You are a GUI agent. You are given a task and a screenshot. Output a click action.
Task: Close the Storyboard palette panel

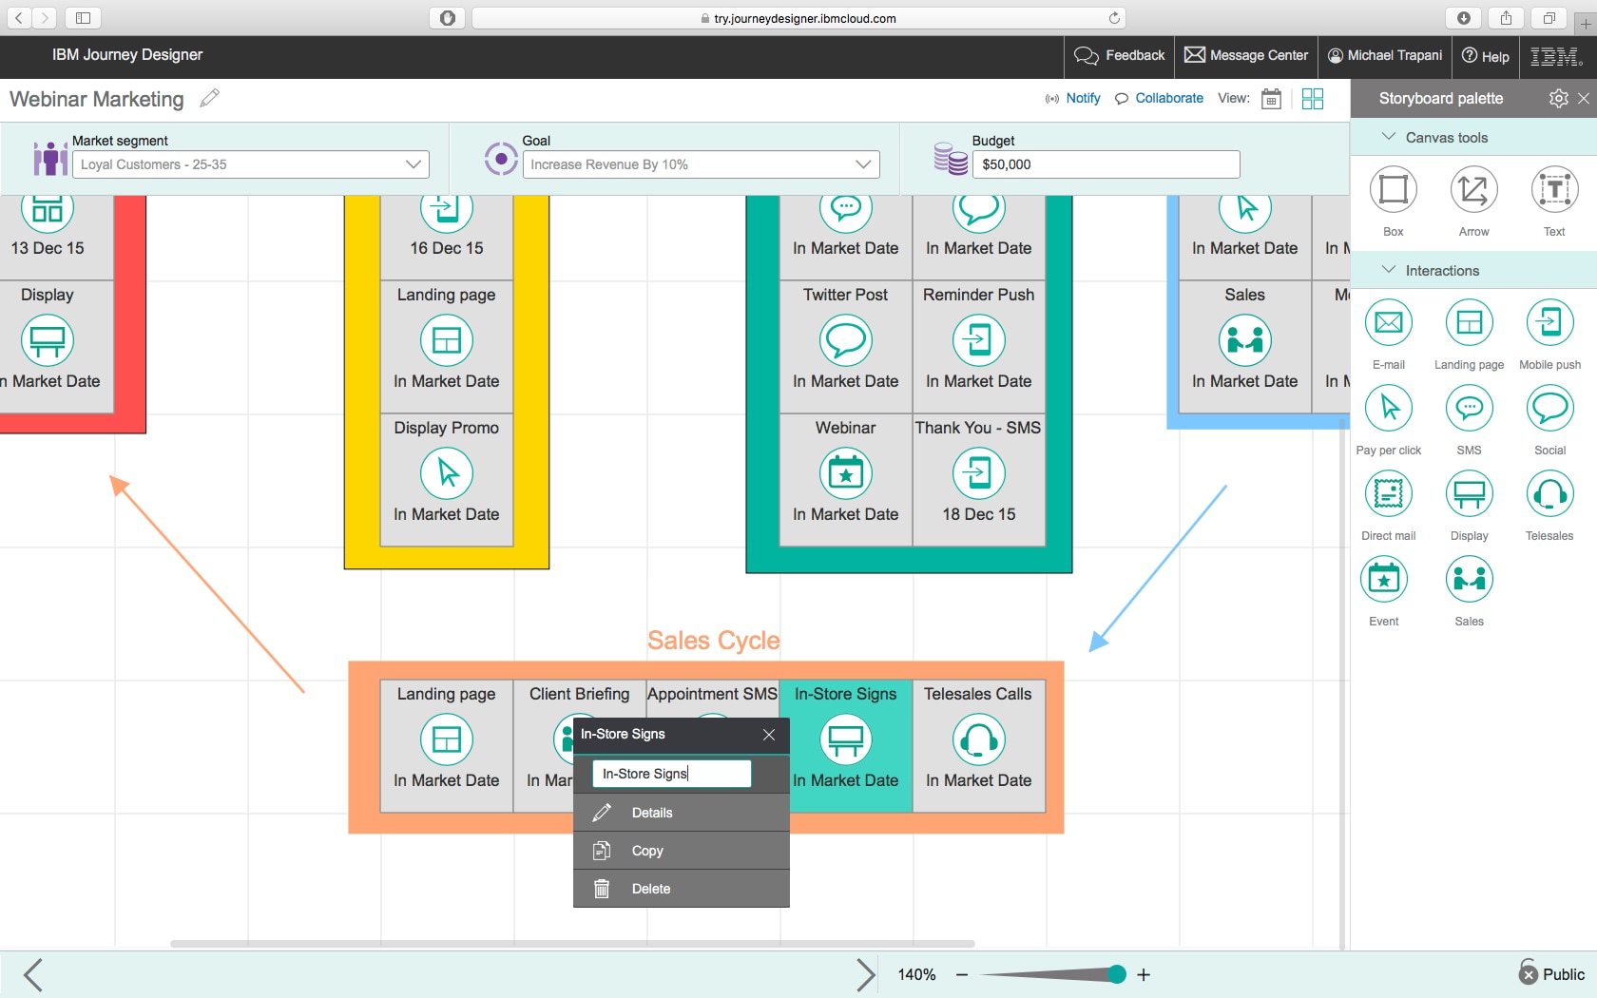[1584, 98]
